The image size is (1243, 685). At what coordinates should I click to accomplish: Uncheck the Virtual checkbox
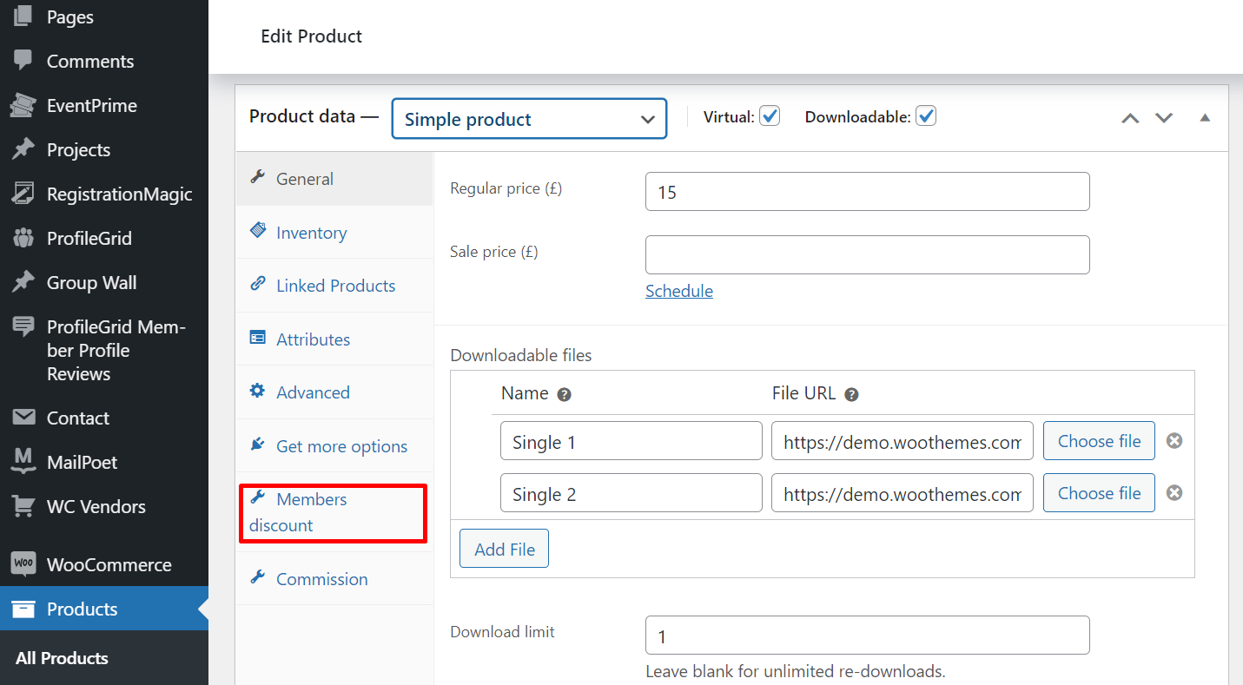(x=770, y=116)
